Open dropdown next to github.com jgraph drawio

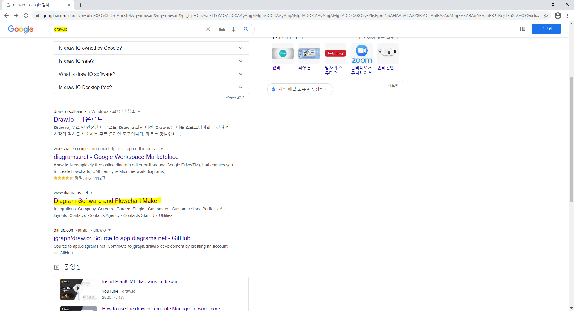(x=109, y=230)
